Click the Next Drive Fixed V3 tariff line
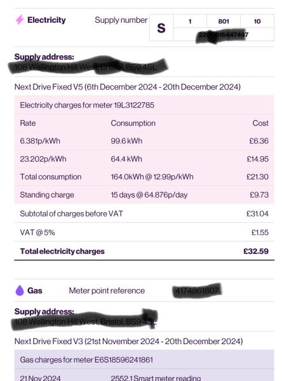 [128, 341]
